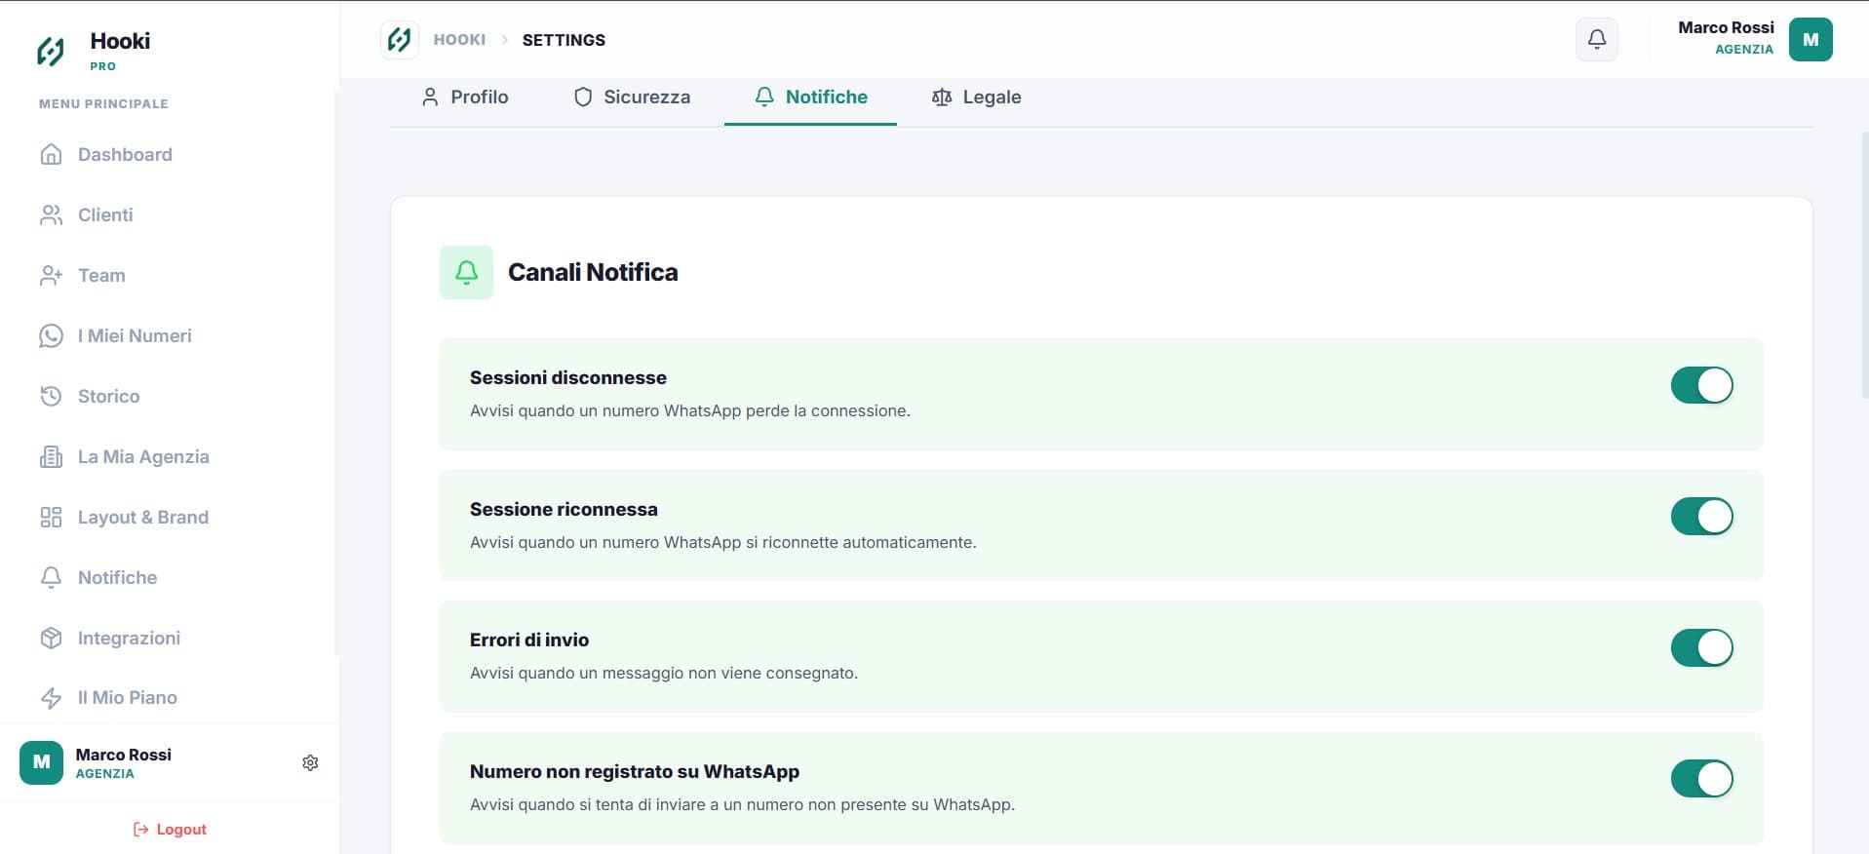Click the 'si riconnette automaticamente' description

coord(722,542)
